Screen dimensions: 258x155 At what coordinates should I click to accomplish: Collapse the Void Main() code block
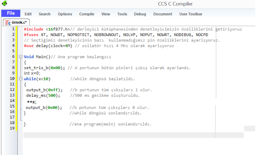point(21,57)
